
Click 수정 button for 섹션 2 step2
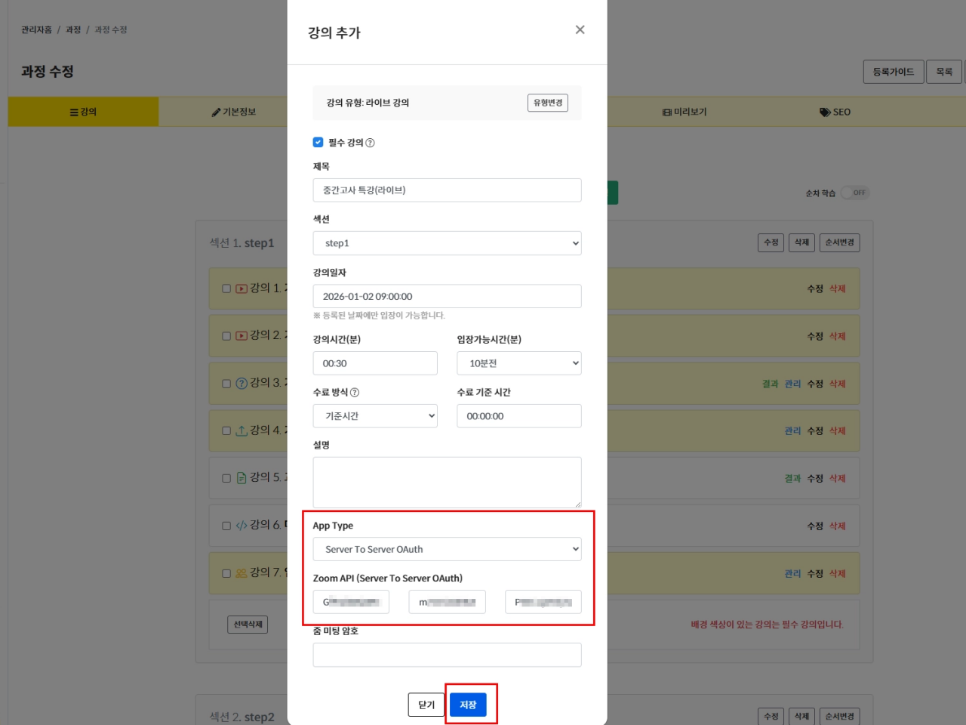pos(771,716)
